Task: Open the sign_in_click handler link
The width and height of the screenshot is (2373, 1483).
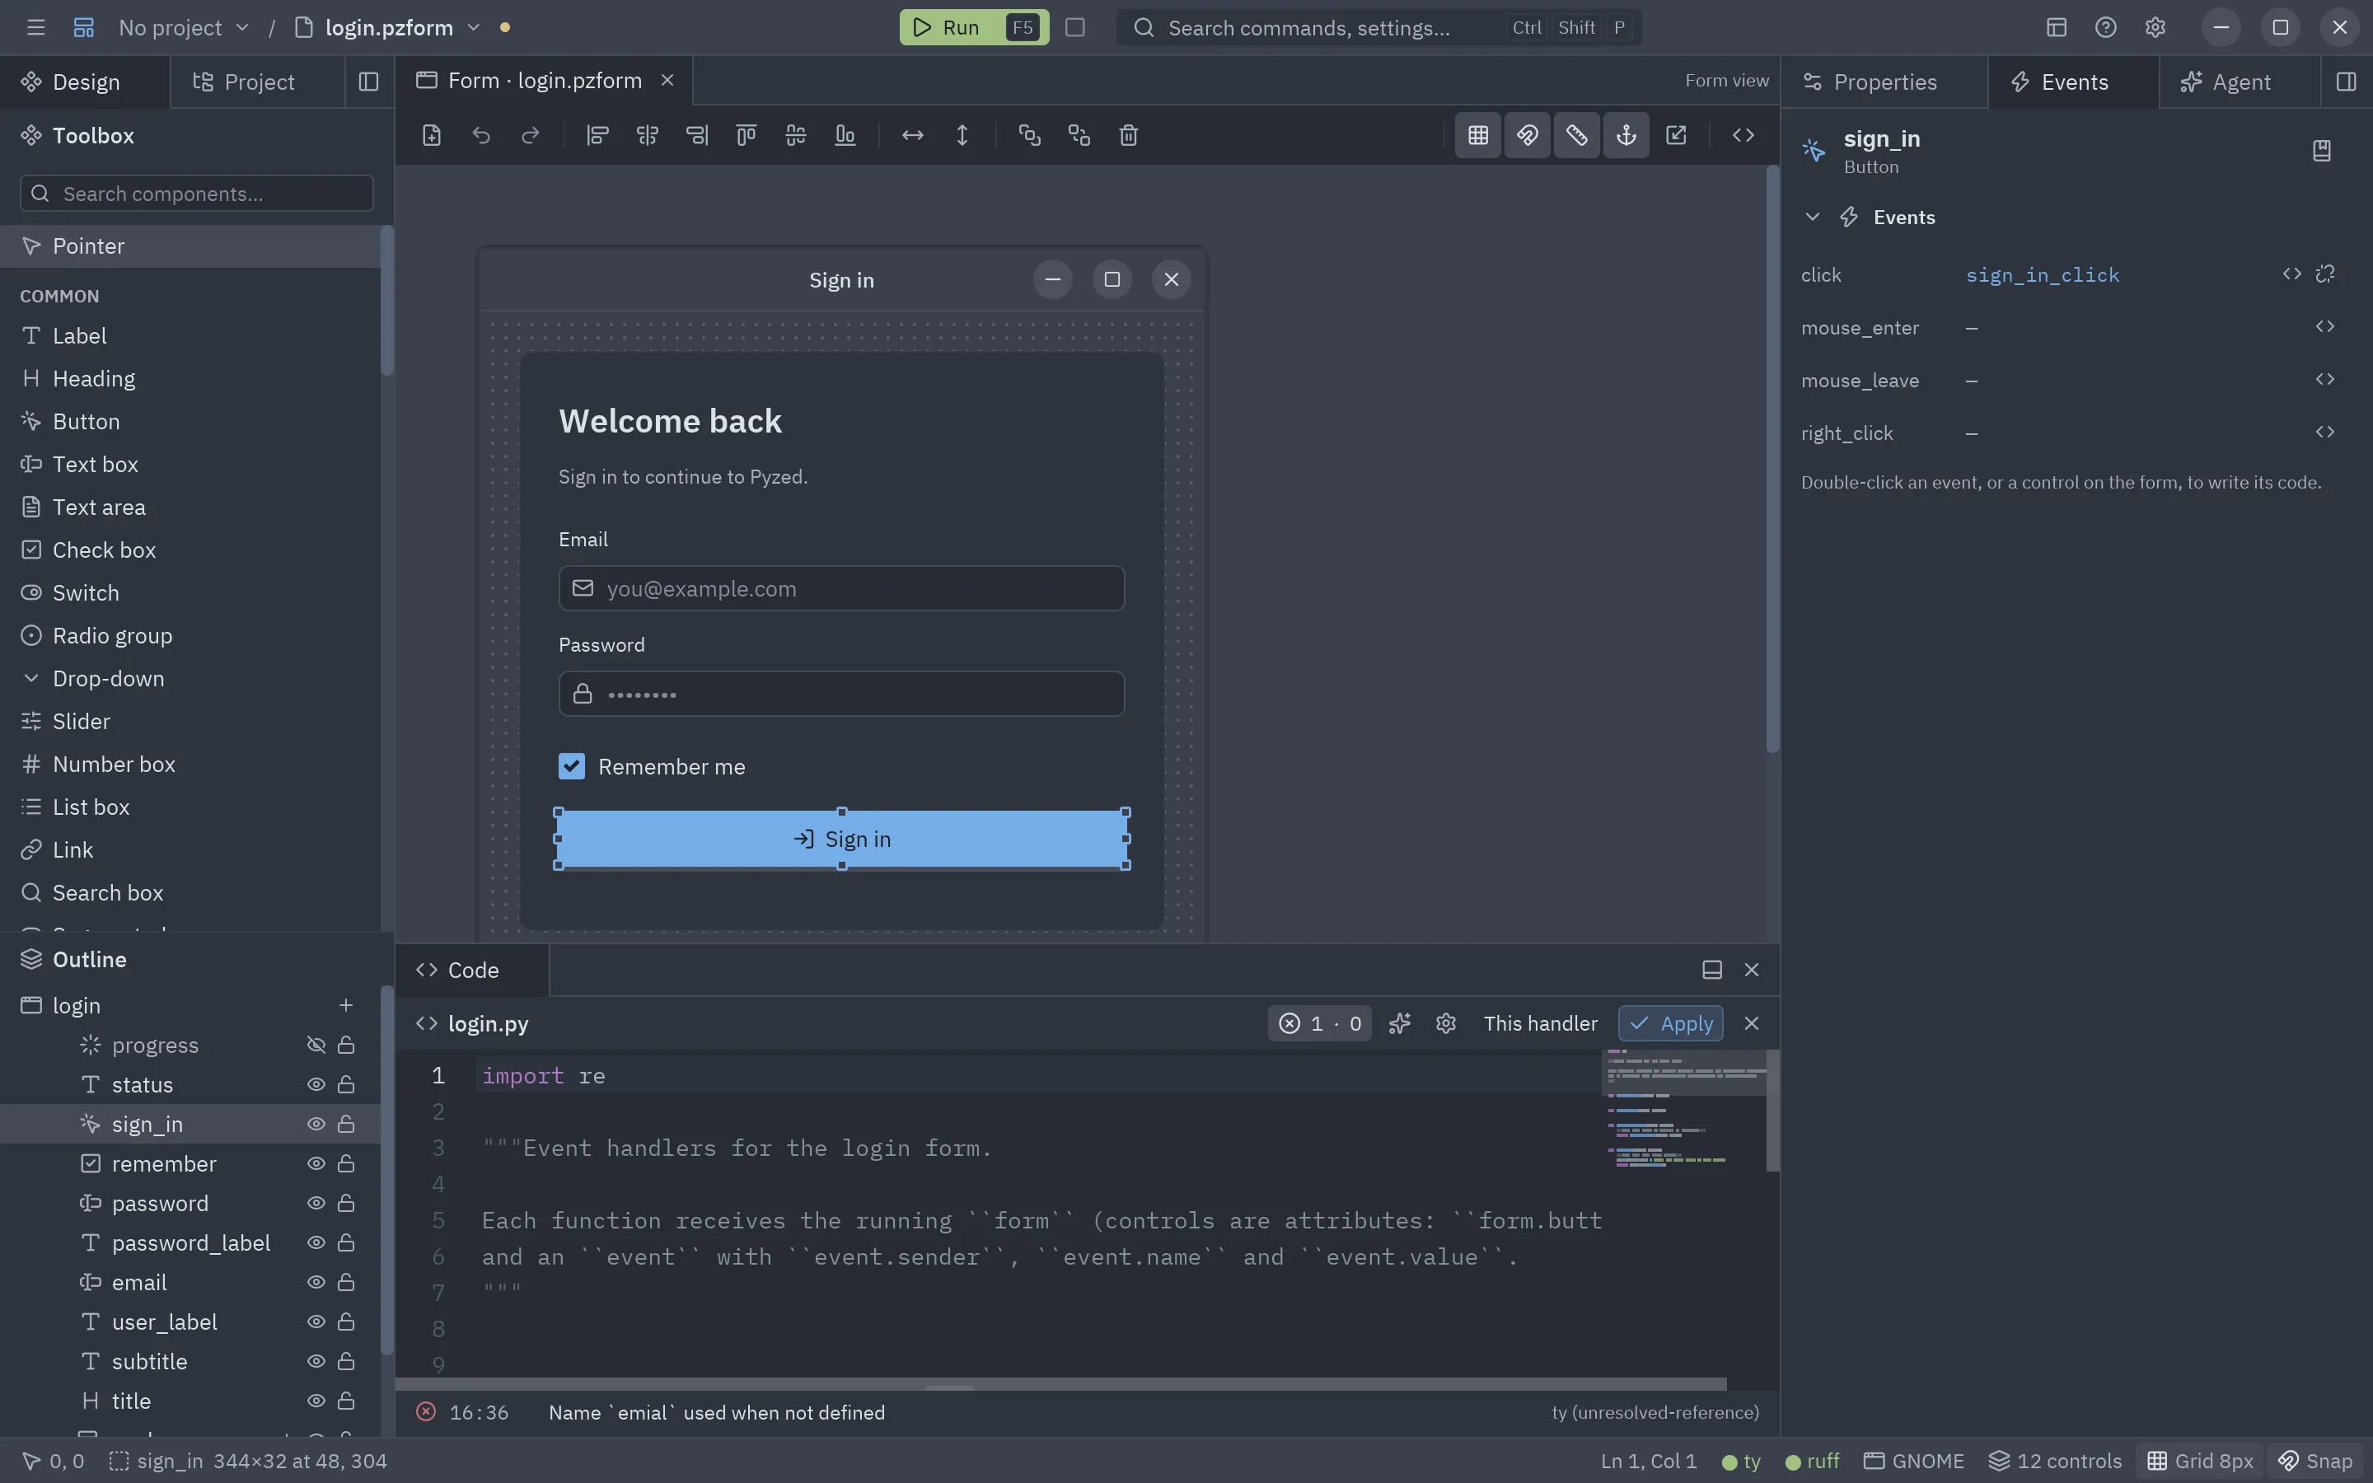Action: (x=2042, y=274)
